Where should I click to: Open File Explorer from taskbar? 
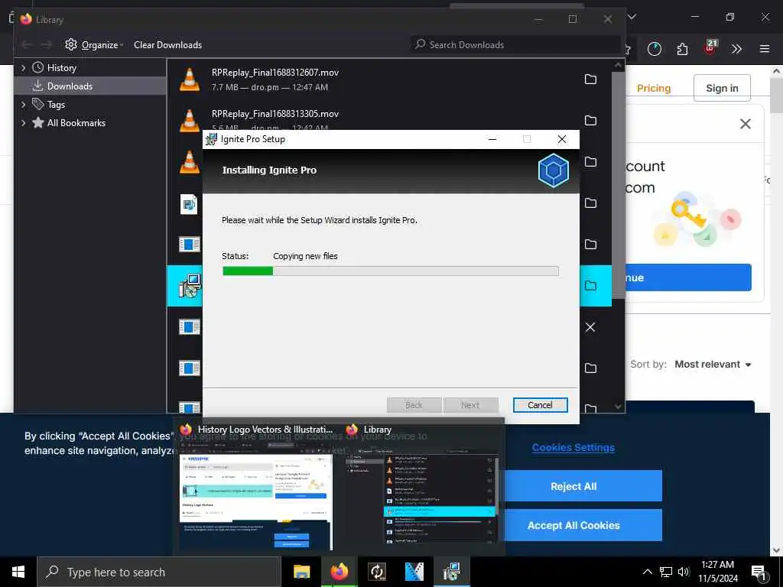[301, 572]
